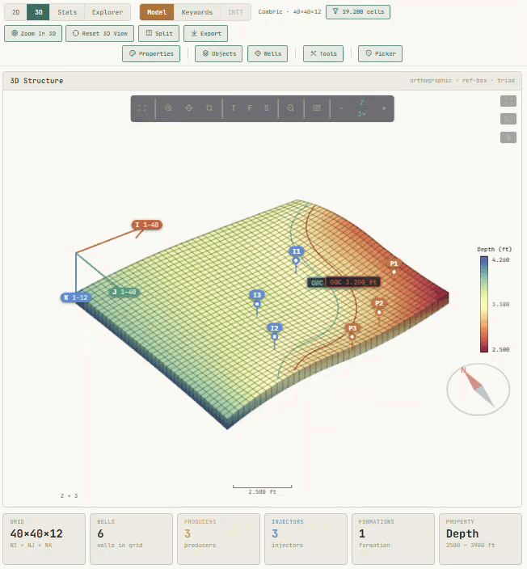Click the Depth (ft) color scale bar
This screenshot has height=569, width=527.
coord(484,305)
